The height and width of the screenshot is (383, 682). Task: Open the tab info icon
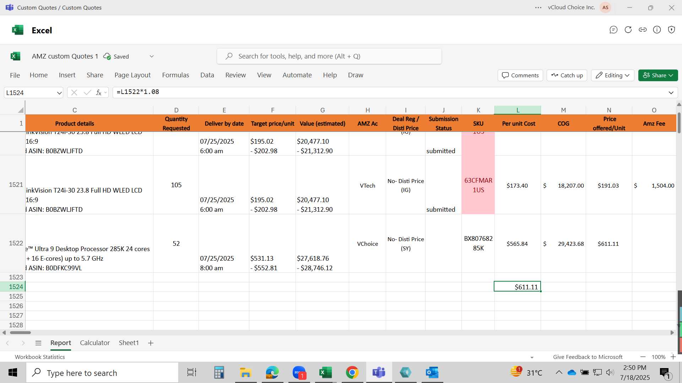[x=657, y=30]
